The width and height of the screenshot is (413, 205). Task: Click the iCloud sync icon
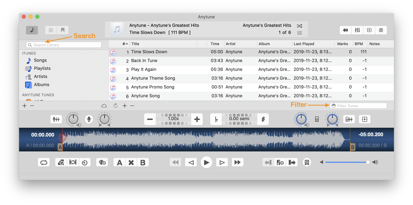[x=104, y=106]
